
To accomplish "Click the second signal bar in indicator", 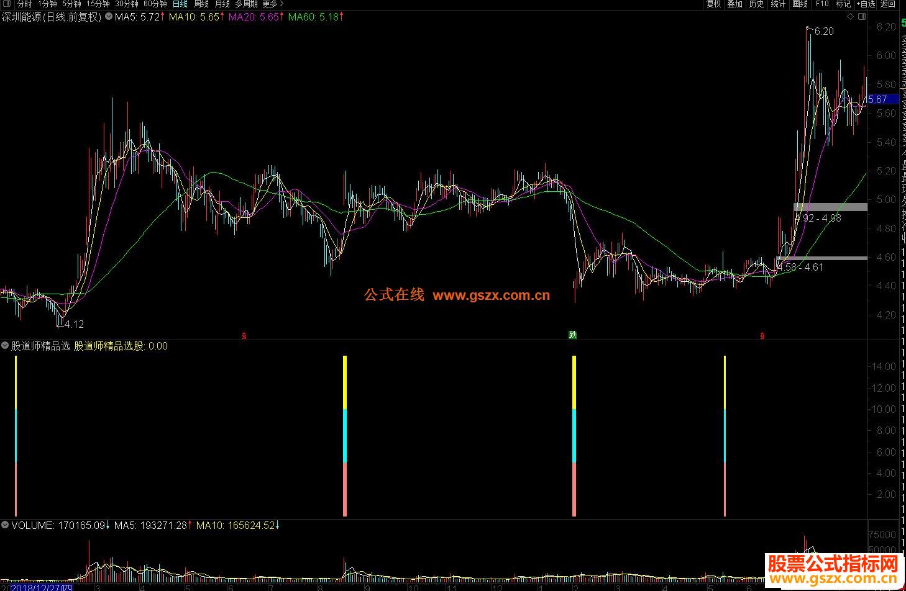I will [345, 436].
